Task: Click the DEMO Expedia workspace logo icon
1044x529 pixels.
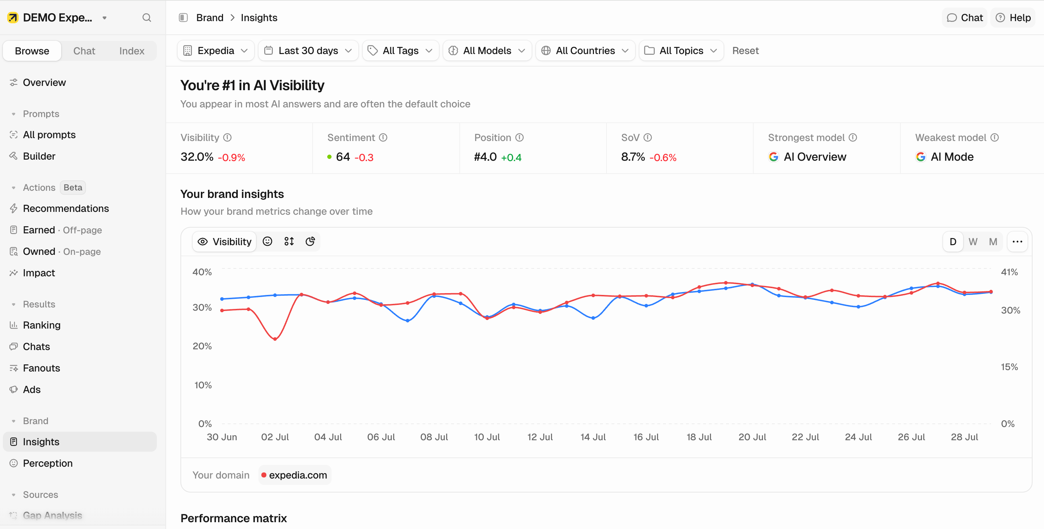Action: point(13,18)
